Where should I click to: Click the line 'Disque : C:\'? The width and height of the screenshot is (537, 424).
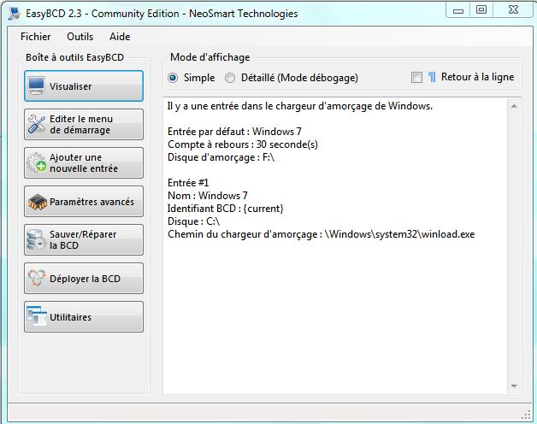(193, 221)
